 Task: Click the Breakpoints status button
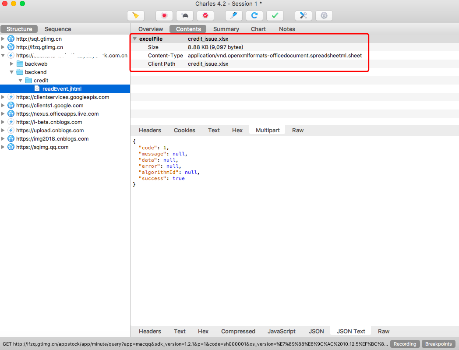(x=438, y=344)
